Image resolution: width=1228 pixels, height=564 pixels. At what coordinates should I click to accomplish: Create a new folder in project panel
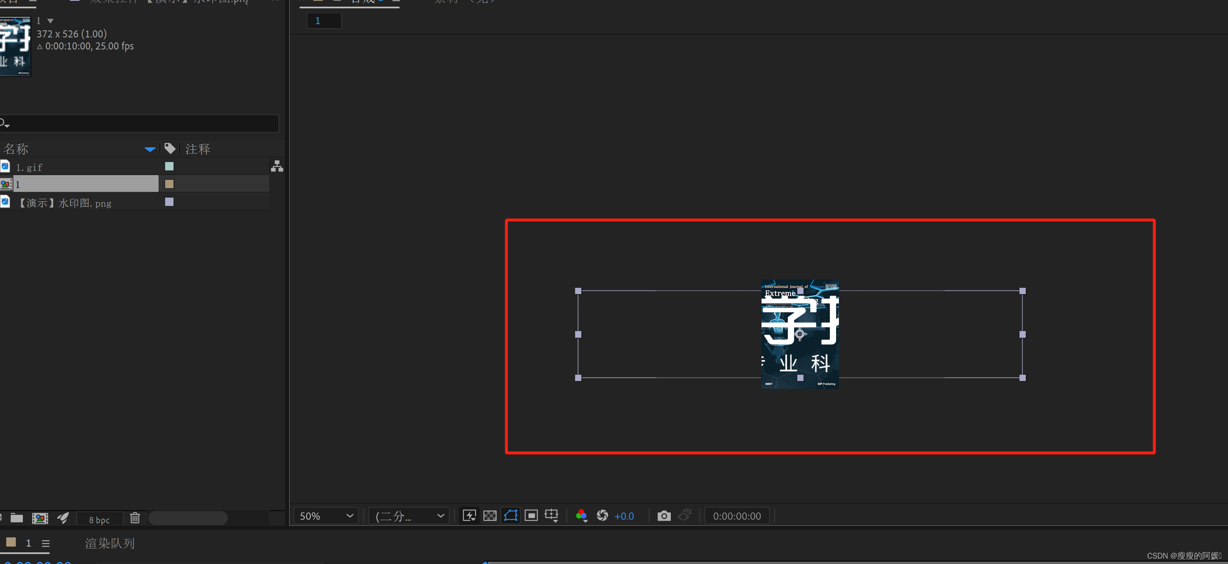[x=17, y=518]
